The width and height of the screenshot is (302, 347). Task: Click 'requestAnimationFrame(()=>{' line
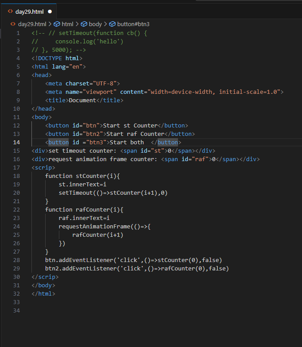(105, 227)
